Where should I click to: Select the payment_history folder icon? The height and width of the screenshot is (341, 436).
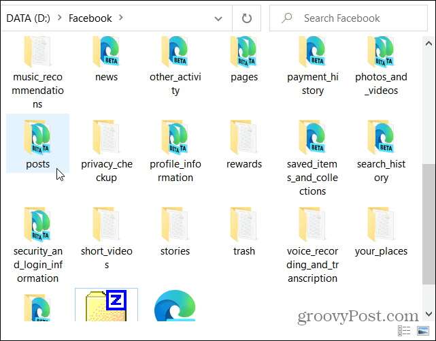click(312, 52)
